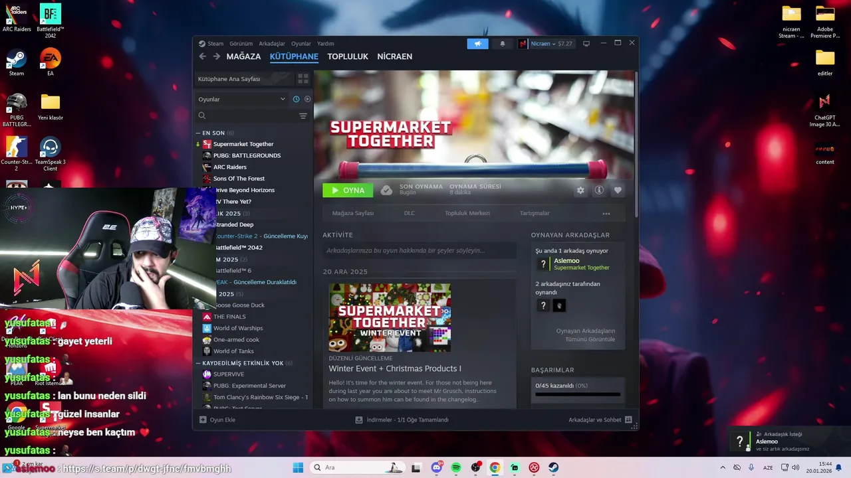Click the achievements progress bar 0/45

tap(578, 394)
